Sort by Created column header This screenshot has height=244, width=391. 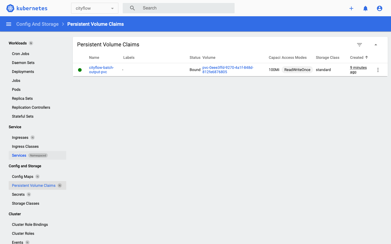357,57
